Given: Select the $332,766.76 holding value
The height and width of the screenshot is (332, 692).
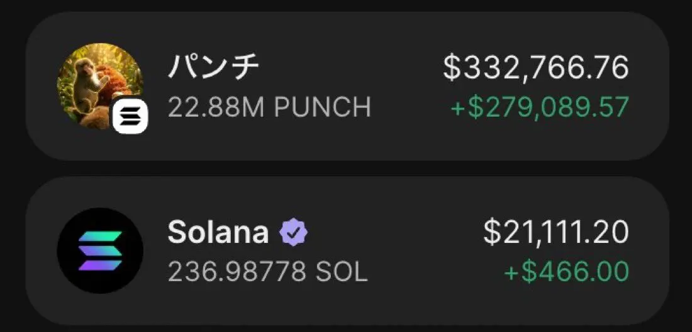Looking at the screenshot, I should coord(535,68).
